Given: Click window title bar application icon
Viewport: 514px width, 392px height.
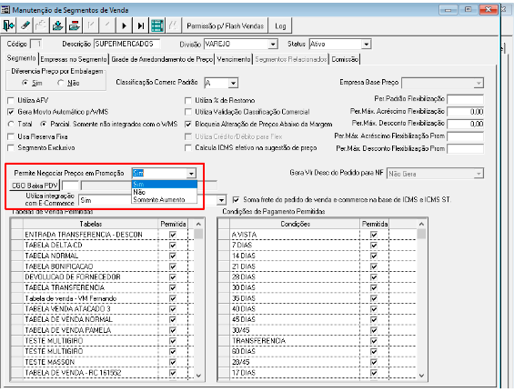Looking at the screenshot, I should pos(5,10).
